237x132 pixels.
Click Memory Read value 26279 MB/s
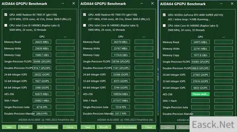point(121,42)
